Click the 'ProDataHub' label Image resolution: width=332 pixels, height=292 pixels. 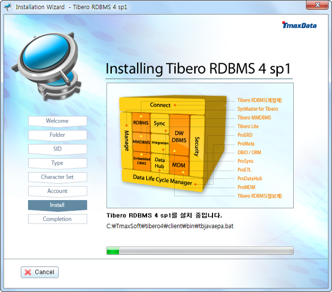tap(250, 178)
